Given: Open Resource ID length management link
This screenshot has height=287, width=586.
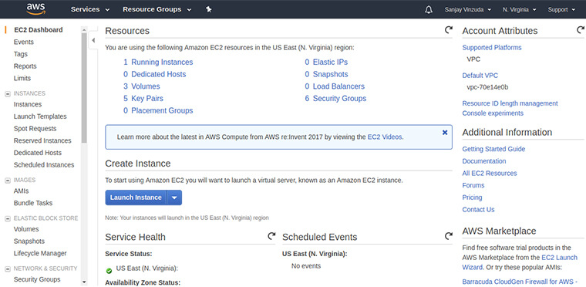Looking at the screenshot, I should [x=510, y=103].
